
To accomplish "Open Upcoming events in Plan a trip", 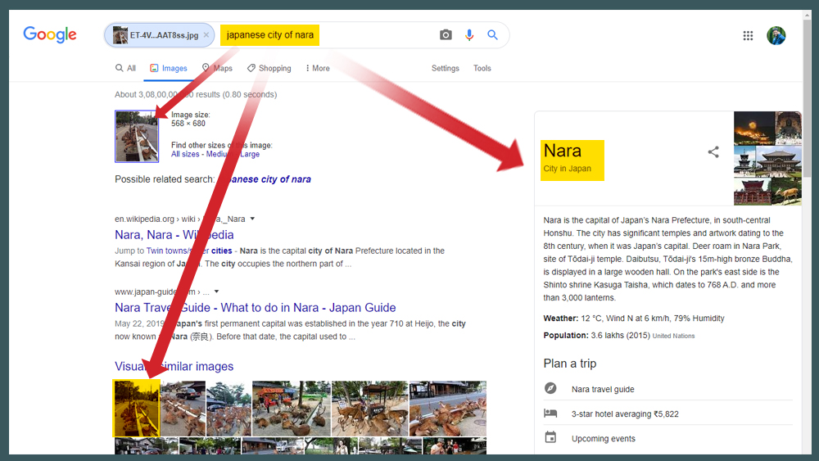I will 604,439.
